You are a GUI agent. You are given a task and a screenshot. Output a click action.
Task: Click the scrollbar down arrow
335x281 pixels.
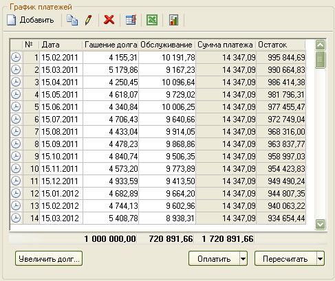coord(320,224)
